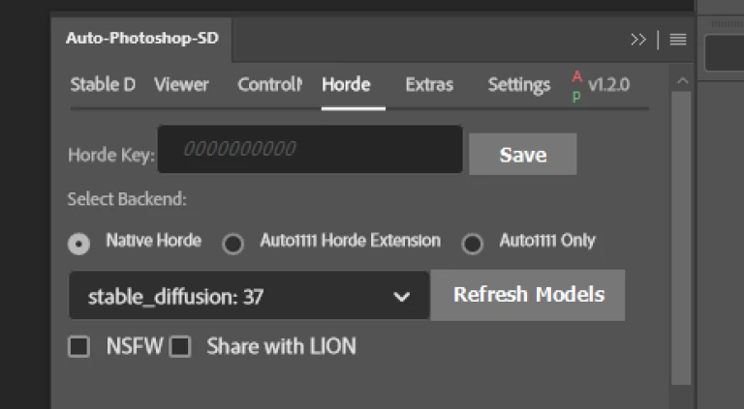
Task: Click the panel's vertical scrollbar track
Action: 682,238
